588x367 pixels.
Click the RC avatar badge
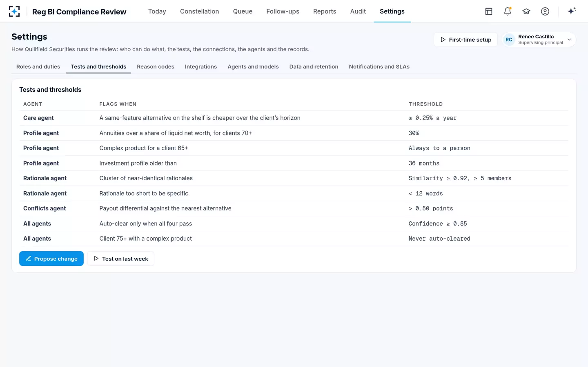tap(509, 40)
